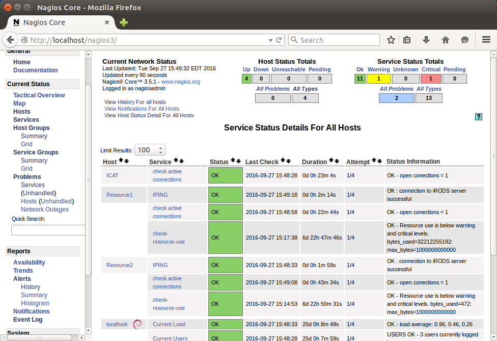Open the Trends report link
Viewport: 497px width, 341px height.
pyautogui.click(x=23, y=271)
